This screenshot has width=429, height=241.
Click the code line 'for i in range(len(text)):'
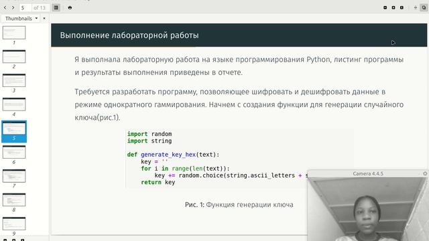185,169
